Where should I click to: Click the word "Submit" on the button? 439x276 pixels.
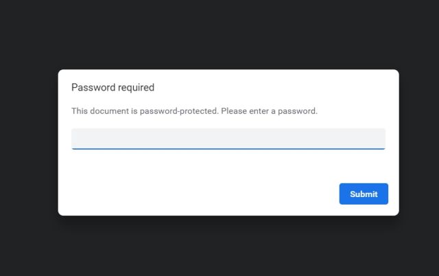(x=364, y=194)
